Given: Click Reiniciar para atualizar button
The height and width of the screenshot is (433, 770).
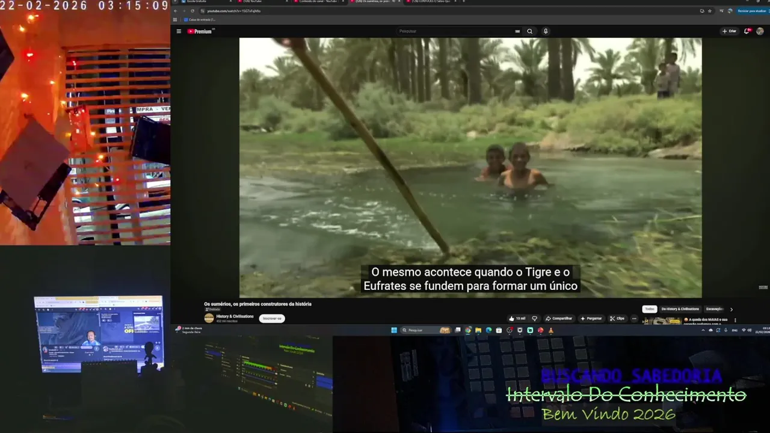Looking at the screenshot, I should [752, 11].
